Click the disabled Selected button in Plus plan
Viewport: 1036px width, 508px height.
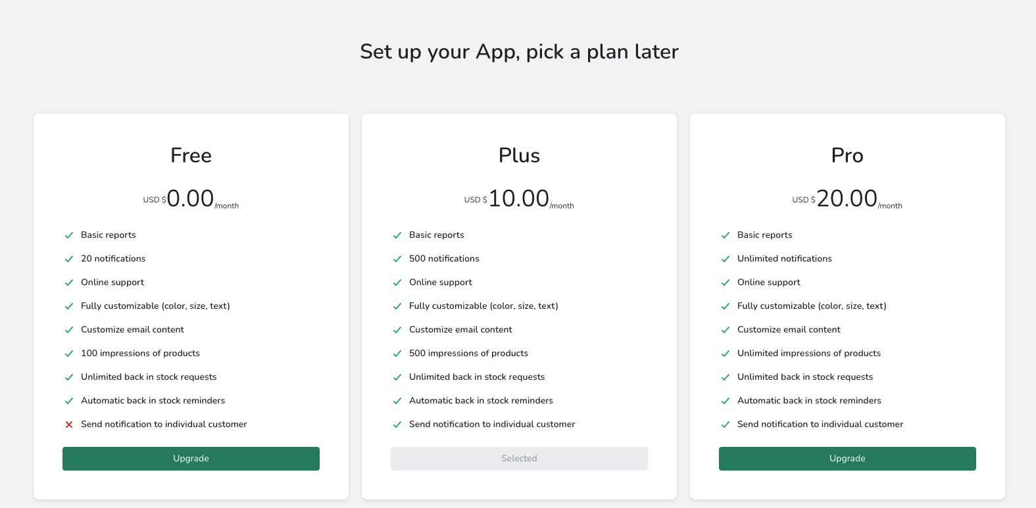point(519,459)
